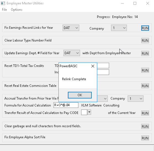The image size is (154, 151).
Task: Run Fix Employee Alpha Sort File
Action: 145,138
